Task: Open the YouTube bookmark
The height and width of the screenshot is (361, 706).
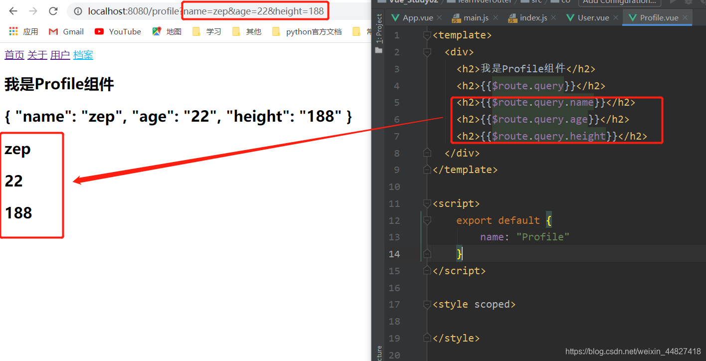Action: (118, 31)
